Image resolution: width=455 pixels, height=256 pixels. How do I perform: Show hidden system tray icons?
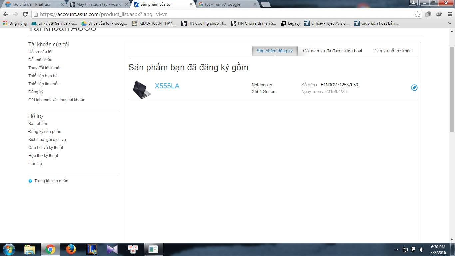(x=397, y=250)
